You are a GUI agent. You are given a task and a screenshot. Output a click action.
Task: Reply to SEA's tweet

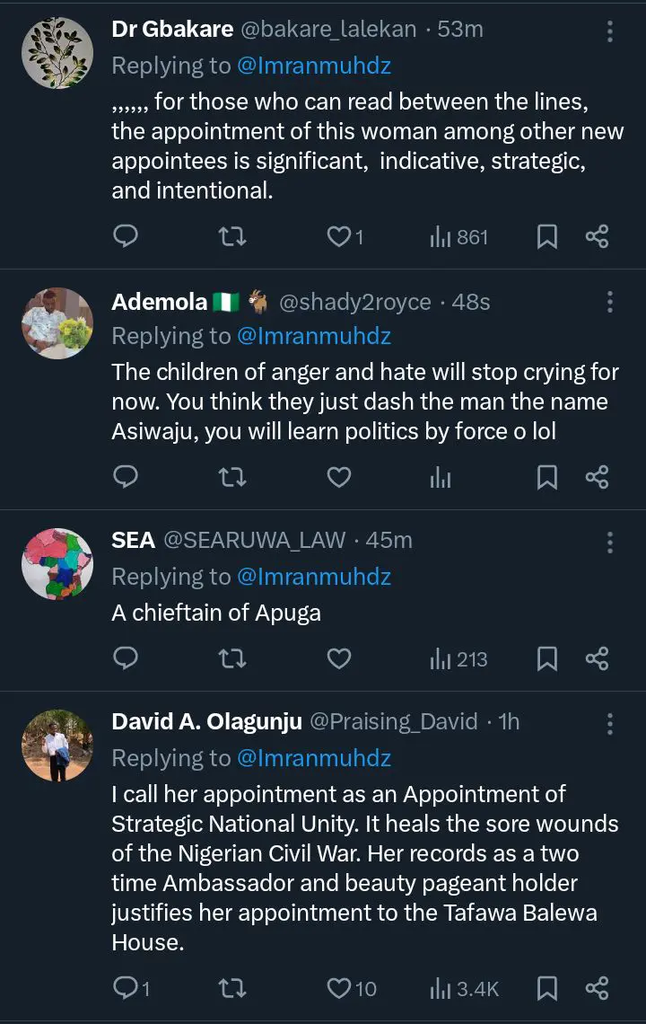coord(127,658)
